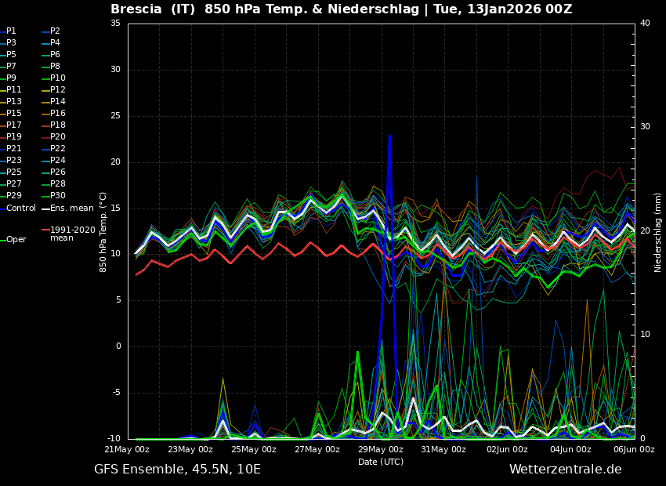Click the P23 legend label
This screenshot has width=666, height=486.
(13, 160)
